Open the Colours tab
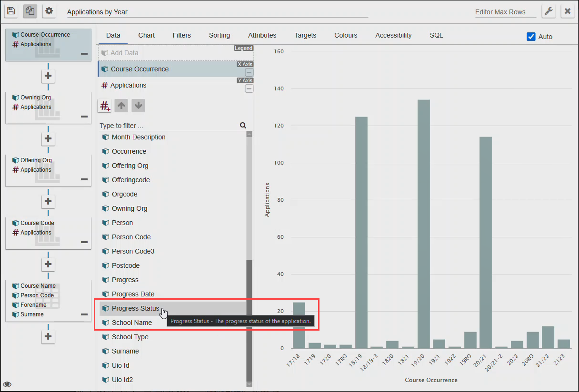Image resolution: width=579 pixels, height=392 pixels. click(345, 35)
